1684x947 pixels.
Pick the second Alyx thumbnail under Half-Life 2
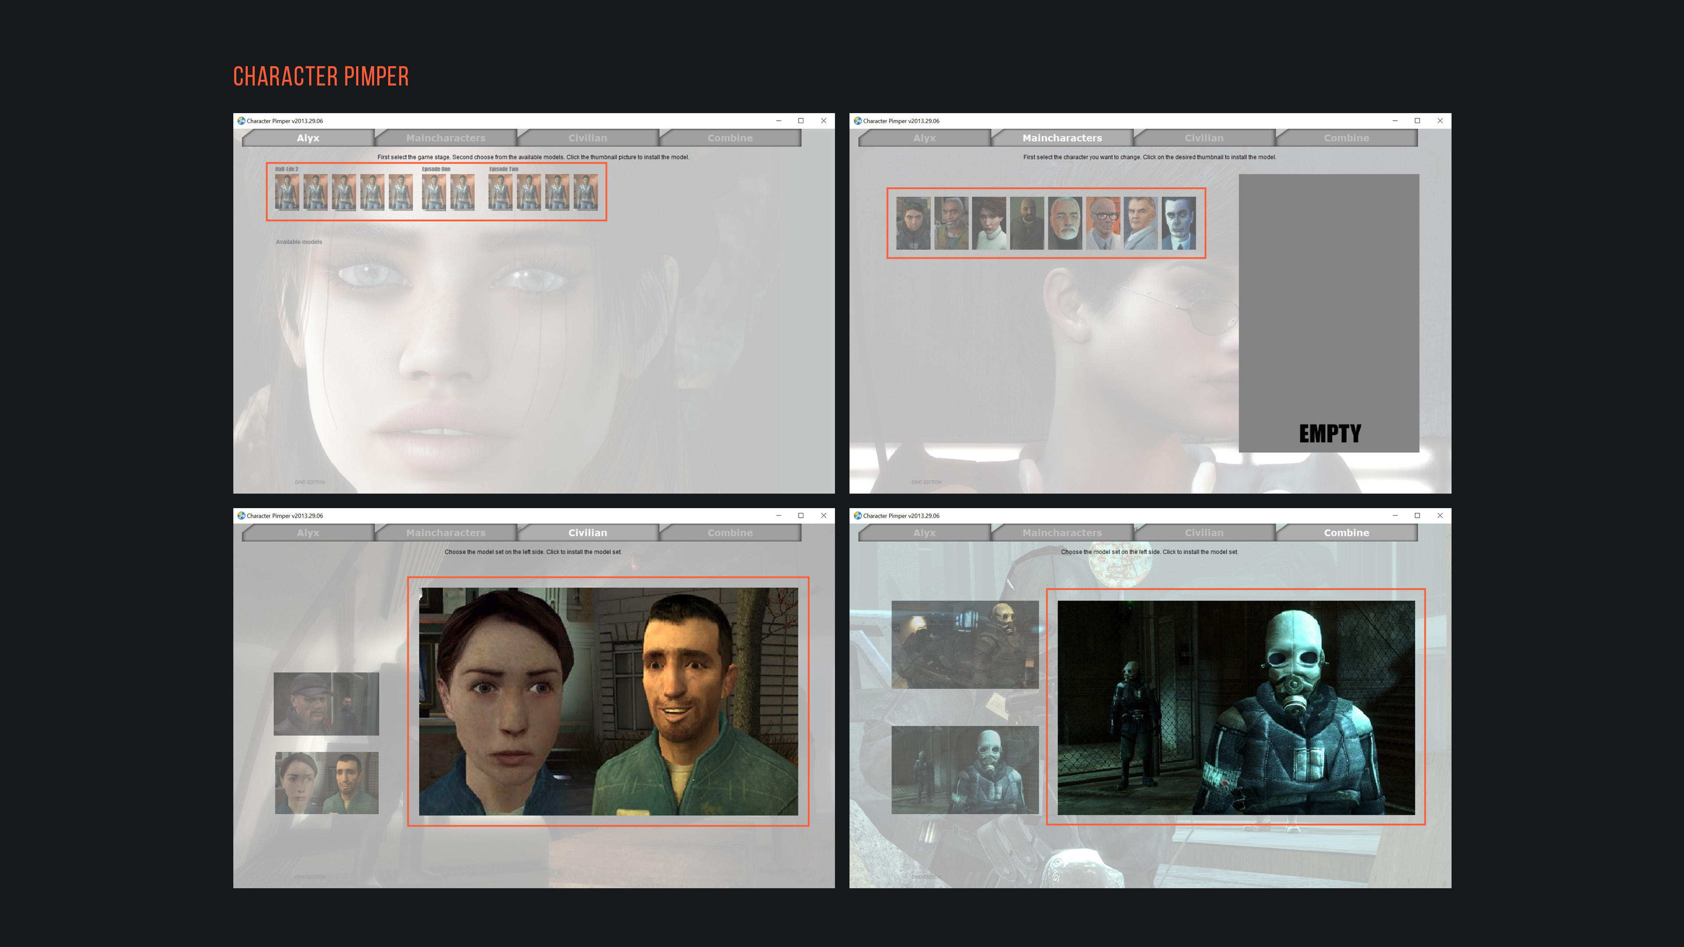click(x=315, y=192)
